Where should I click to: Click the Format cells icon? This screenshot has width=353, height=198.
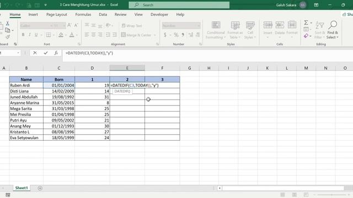pos(292,25)
